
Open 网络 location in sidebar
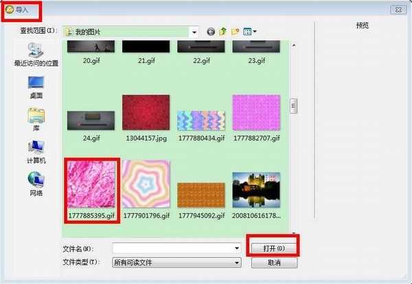coord(36,183)
